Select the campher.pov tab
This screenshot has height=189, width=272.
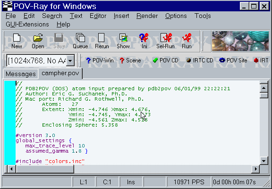(x=60, y=73)
